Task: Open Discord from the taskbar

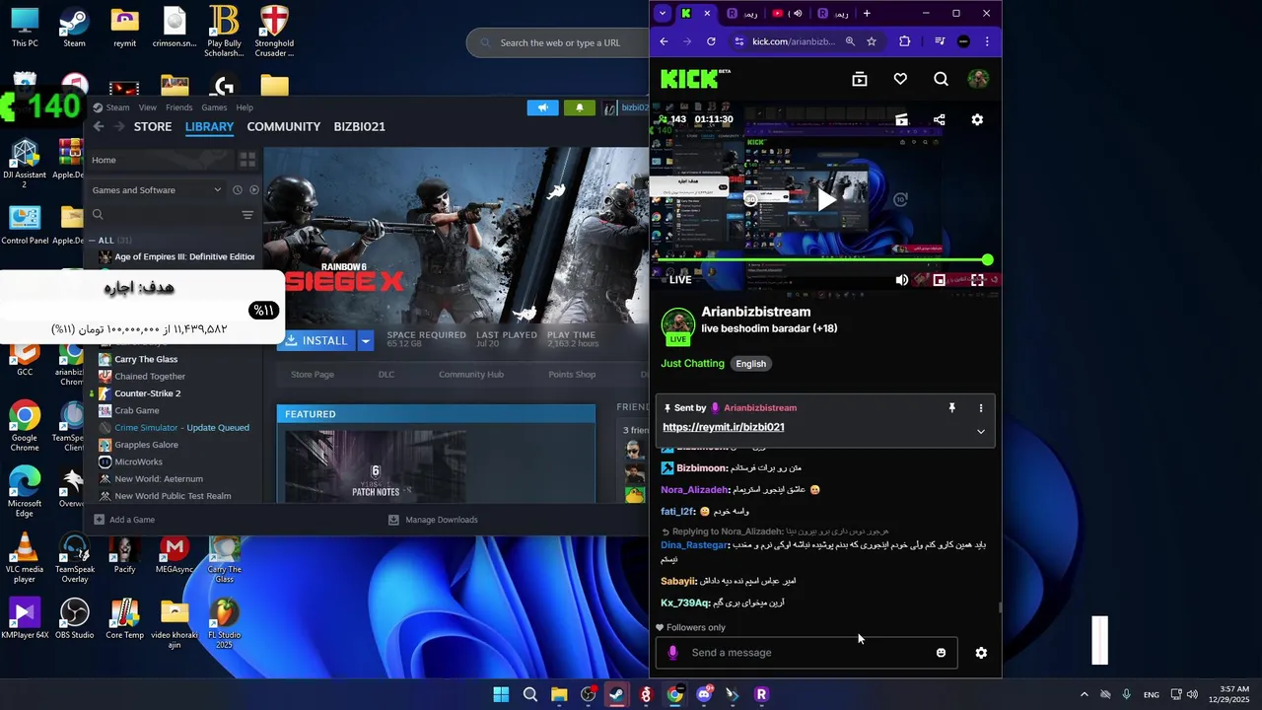Action: [704, 694]
